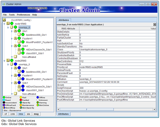Click the RMS Attribute column header
The image size is (160, 127).
[68, 28]
